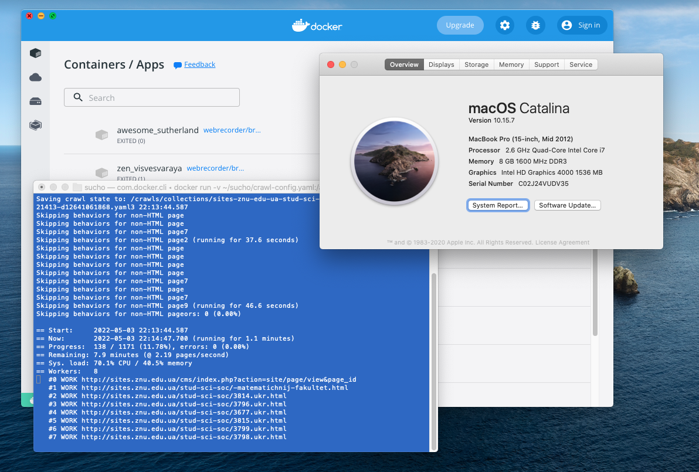This screenshot has width=699, height=472.
Task: Click worker #7 URL 3798.ukr.html line
Action: [168, 437]
